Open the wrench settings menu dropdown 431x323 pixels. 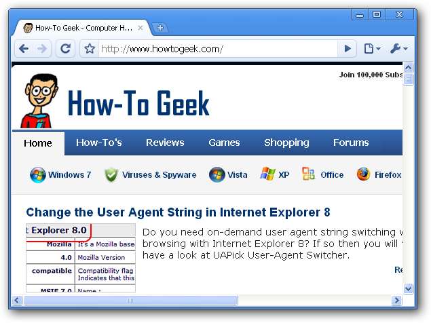click(399, 49)
